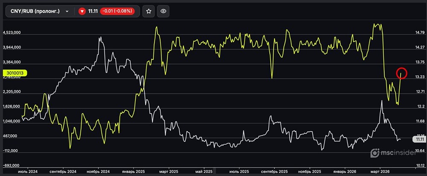Viewport: 427px width, 176px height.
Task: Toggle chart visibility with the eye icon
Action: [x=164, y=12]
